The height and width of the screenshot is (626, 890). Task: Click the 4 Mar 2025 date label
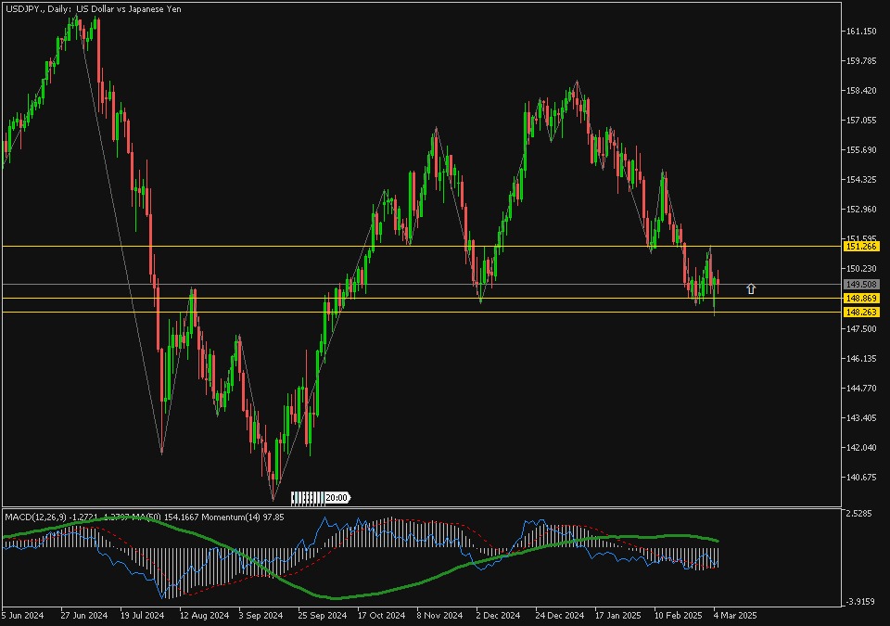click(735, 615)
